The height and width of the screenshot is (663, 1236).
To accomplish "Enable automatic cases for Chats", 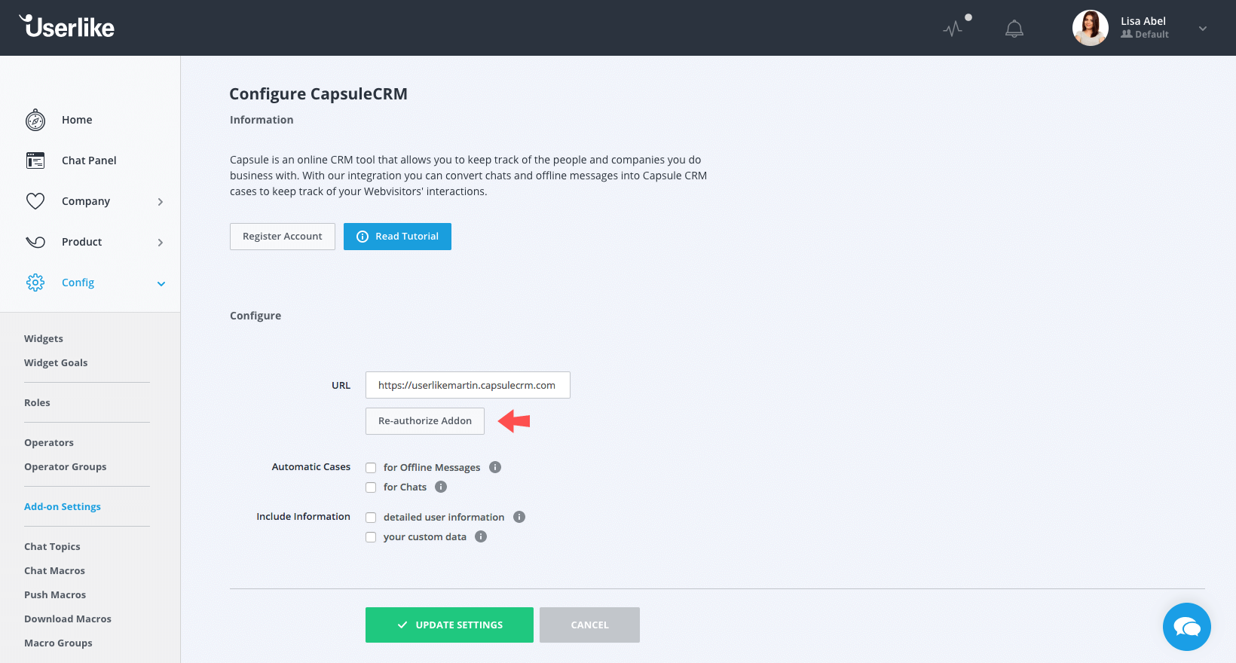I will tap(371, 487).
